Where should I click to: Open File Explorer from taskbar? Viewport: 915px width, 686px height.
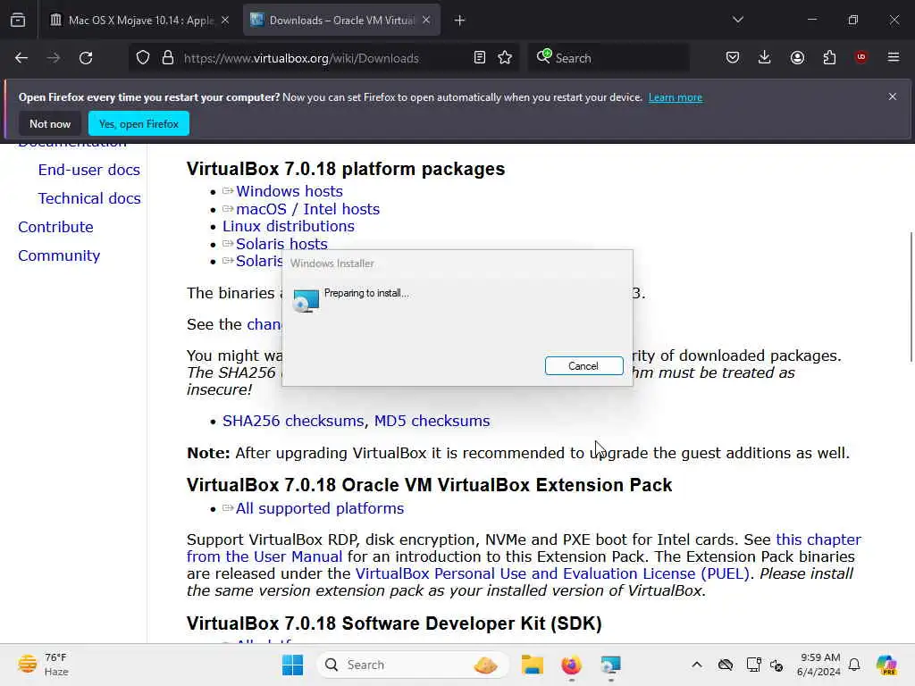coord(533,665)
